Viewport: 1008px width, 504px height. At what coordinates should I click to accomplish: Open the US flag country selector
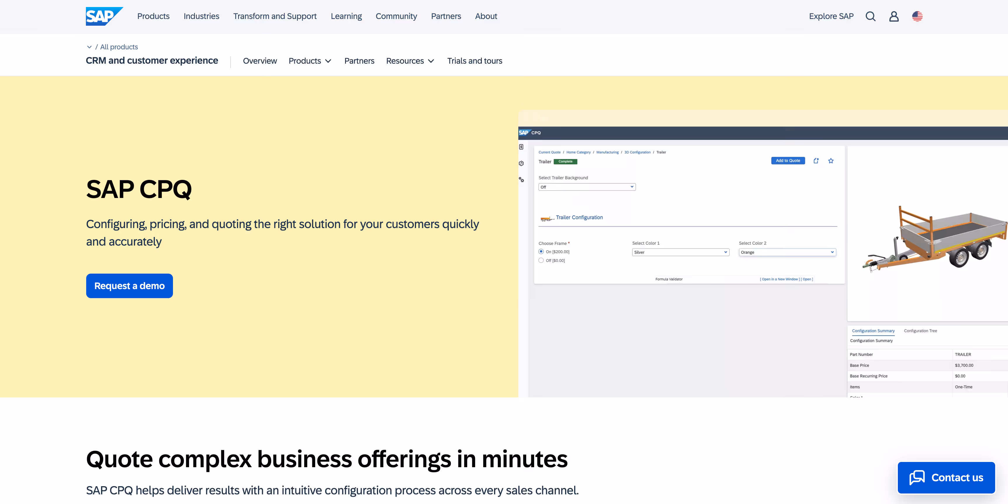[x=917, y=16]
